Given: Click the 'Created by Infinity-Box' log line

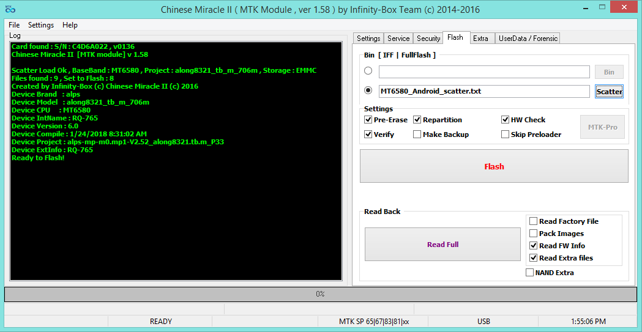Looking at the screenshot, I should click(105, 86).
